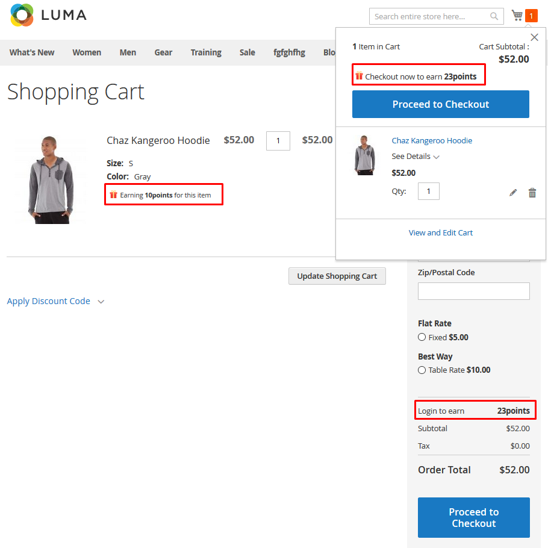
Task: Select Flat Rate Fixed $5.00 option
Action: (422, 337)
